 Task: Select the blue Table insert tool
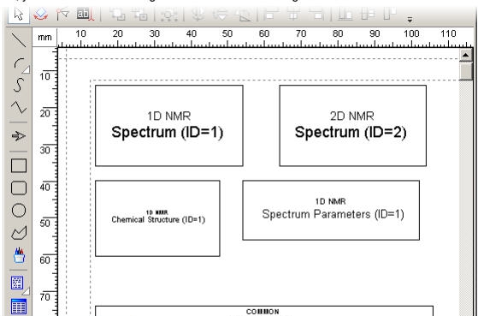pos(19,307)
